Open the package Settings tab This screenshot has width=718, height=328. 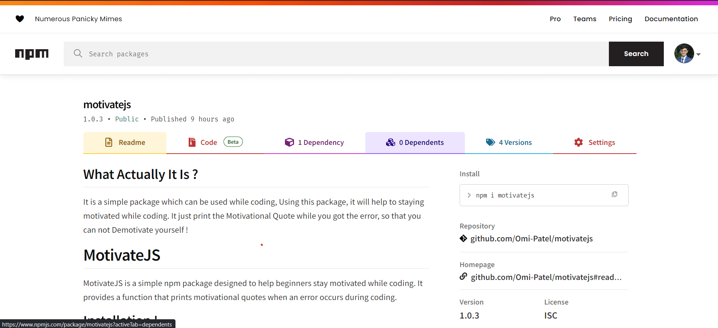(x=595, y=143)
